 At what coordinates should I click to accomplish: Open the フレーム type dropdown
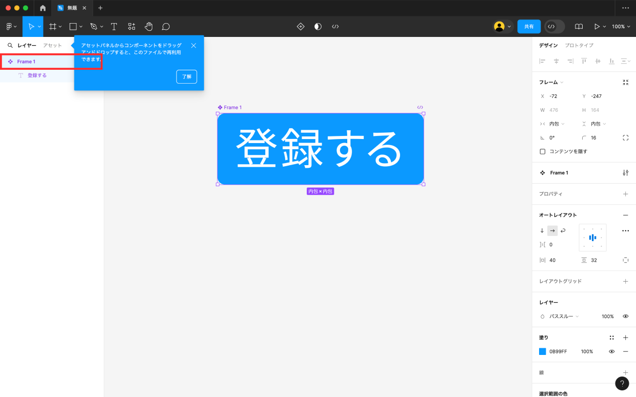point(551,82)
